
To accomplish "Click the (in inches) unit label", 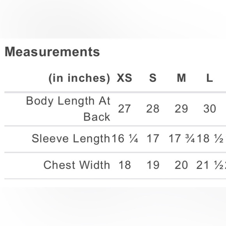I will point(79,78).
